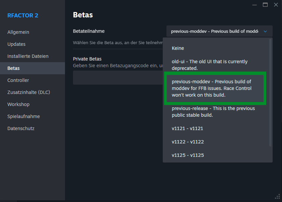Open the Workshop settings section

point(18,104)
